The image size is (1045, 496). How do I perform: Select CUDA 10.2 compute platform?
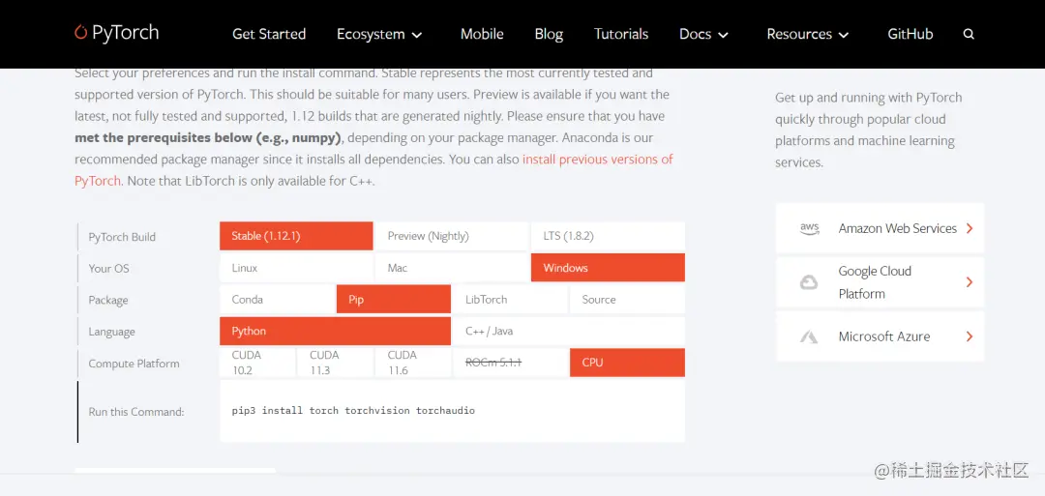point(257,363)
